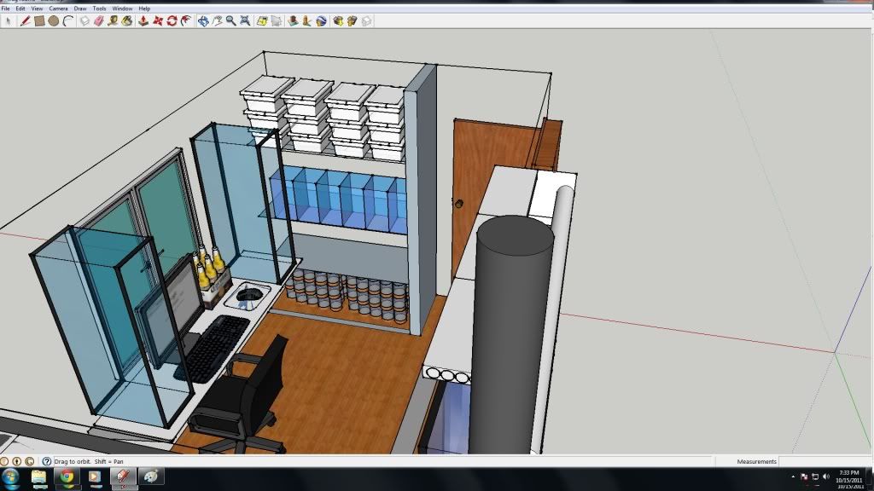Open the Window menu
The height and width of the screenshot is (491, 874).
[x=122, y=9]
